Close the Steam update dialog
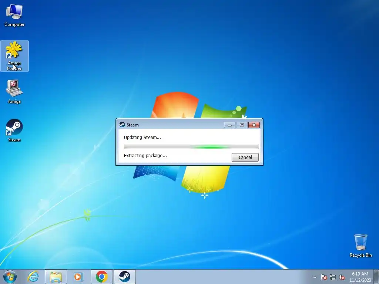This screenshot has width=379, height=284. pos(254,125)
